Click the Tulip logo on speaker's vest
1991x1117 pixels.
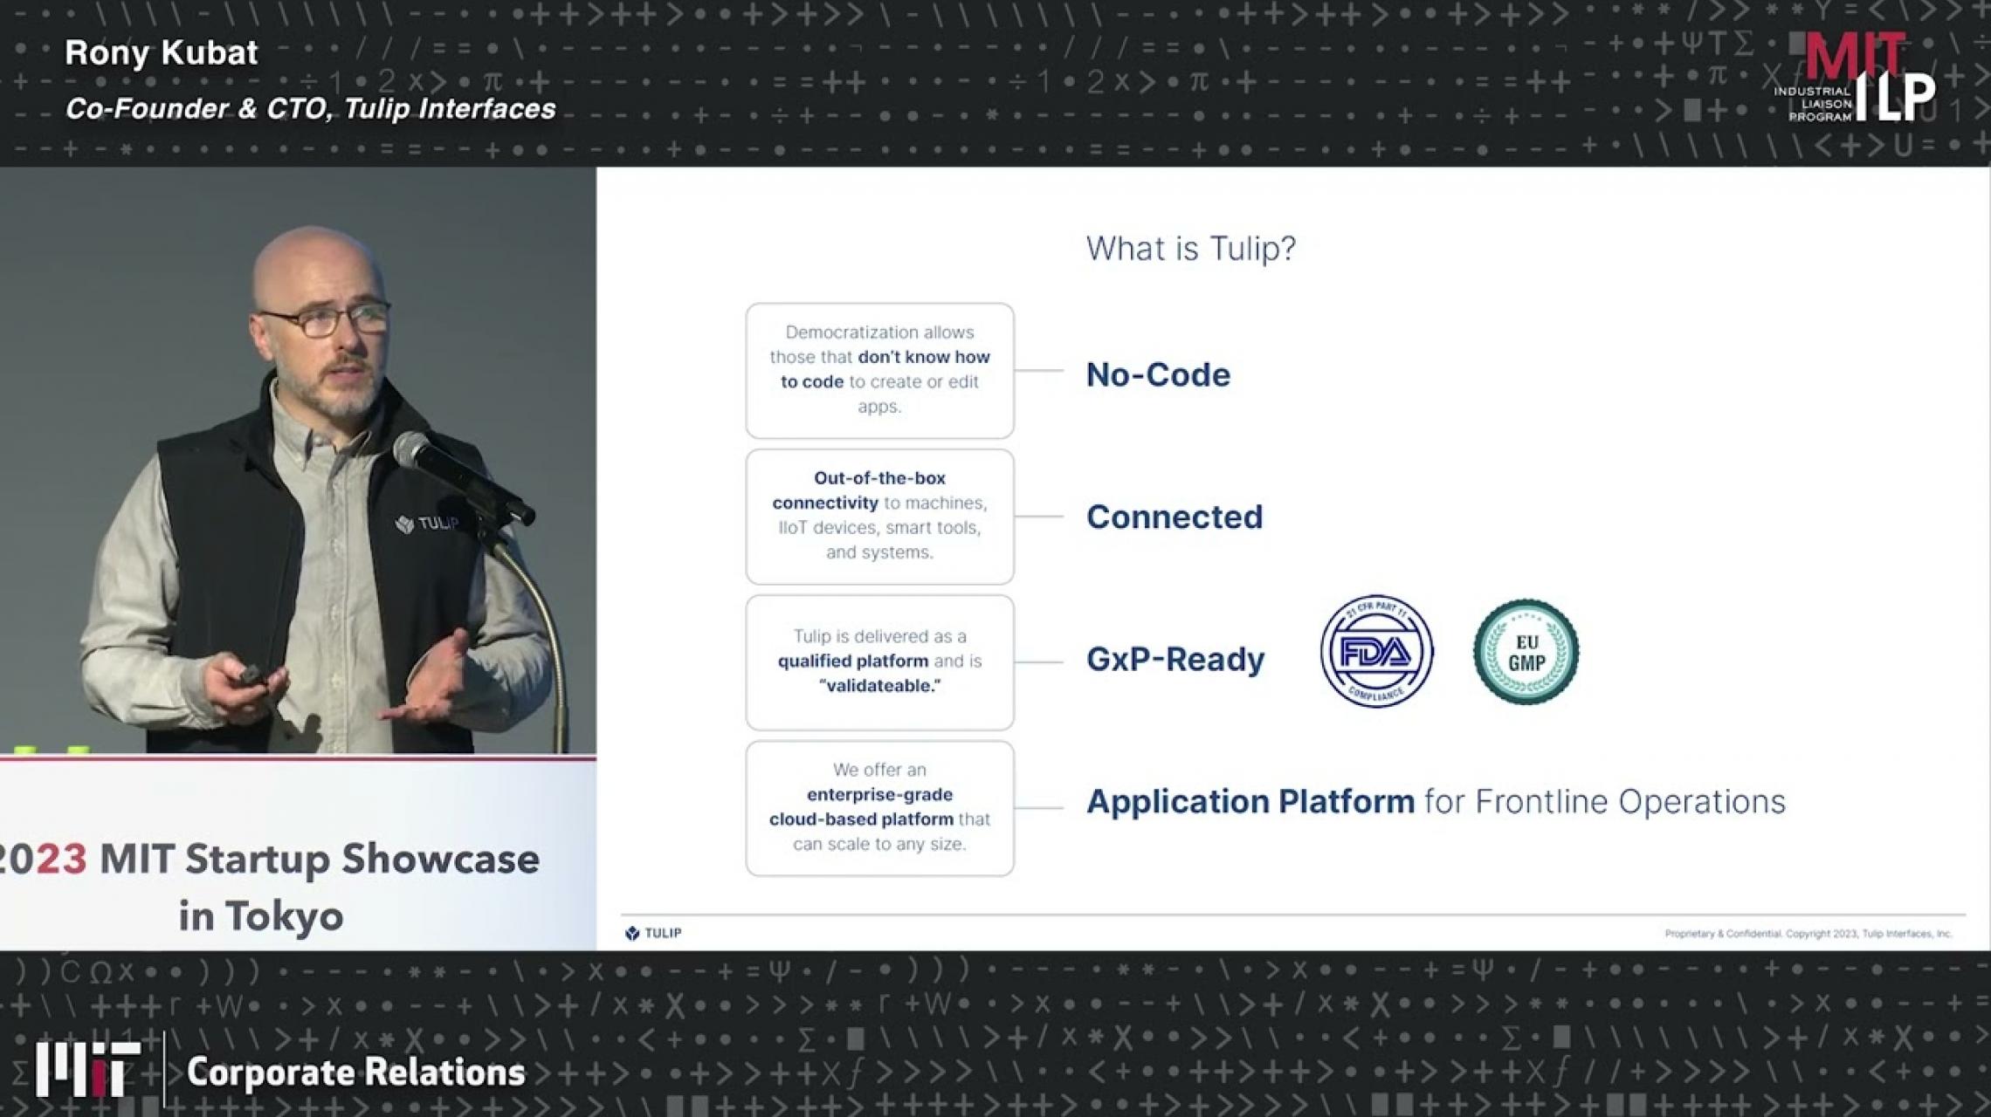[427, 524]
